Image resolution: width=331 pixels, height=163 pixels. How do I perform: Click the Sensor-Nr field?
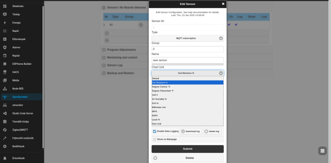click(187, 27)
